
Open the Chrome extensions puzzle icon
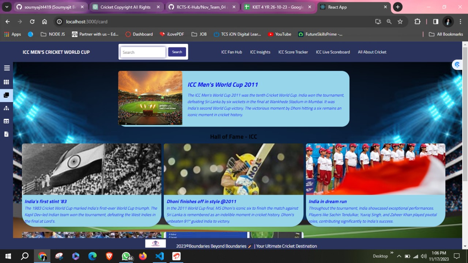click(x=417, y=22)
